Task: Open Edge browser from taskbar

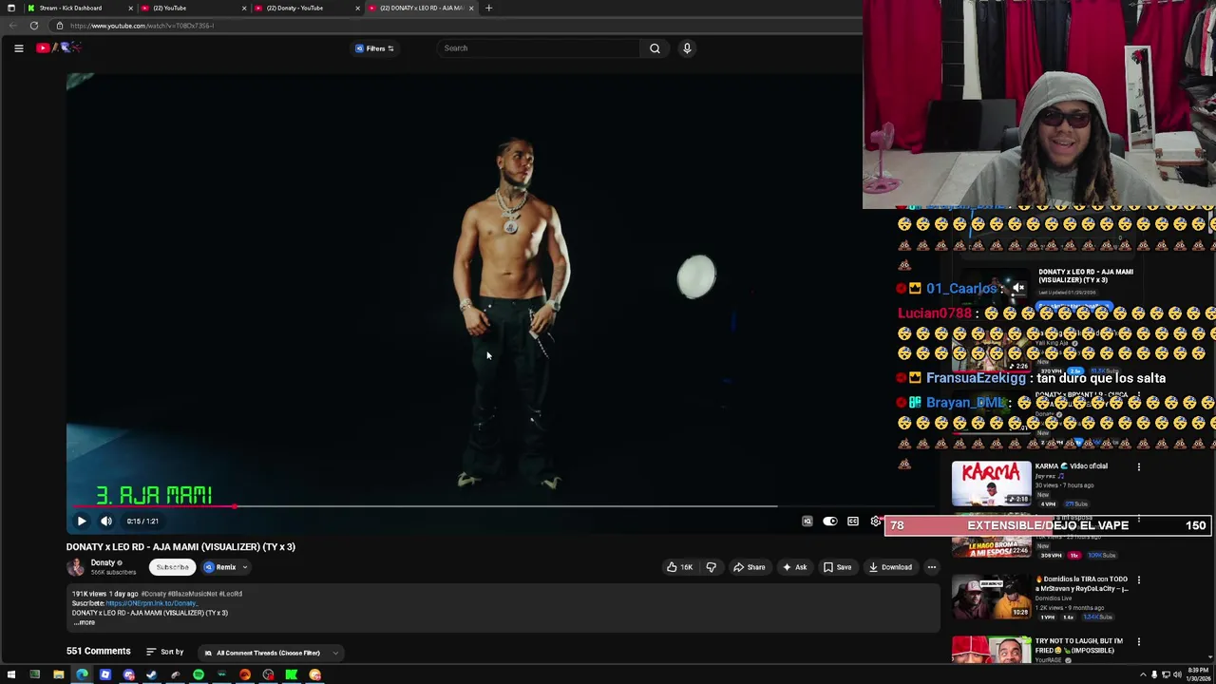Action: click(82, 674)
